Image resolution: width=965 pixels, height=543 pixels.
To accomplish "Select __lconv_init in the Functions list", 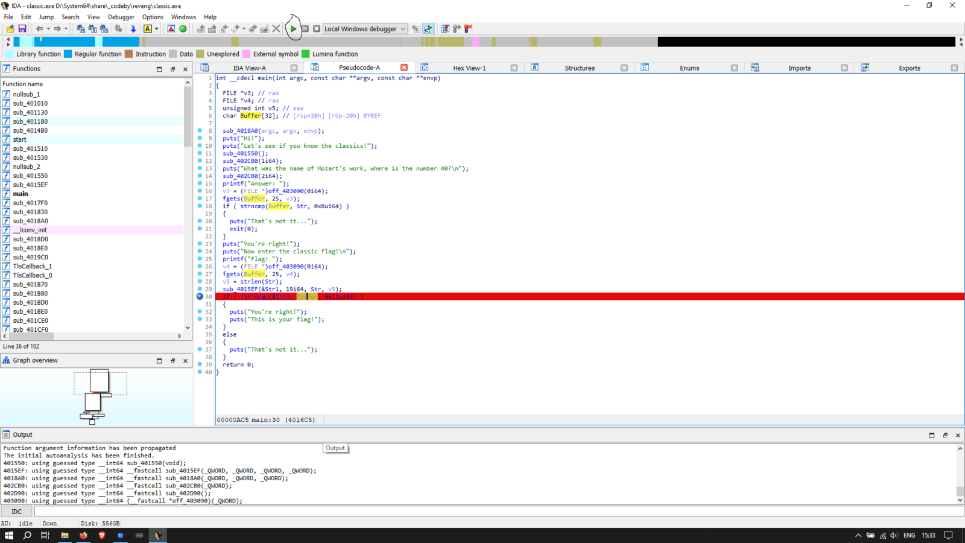I will point(92,230).
